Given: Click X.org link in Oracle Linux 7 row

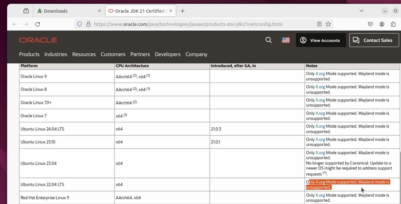Looking at the screenshot, I should pyautogui.click(x=320, y=113).
